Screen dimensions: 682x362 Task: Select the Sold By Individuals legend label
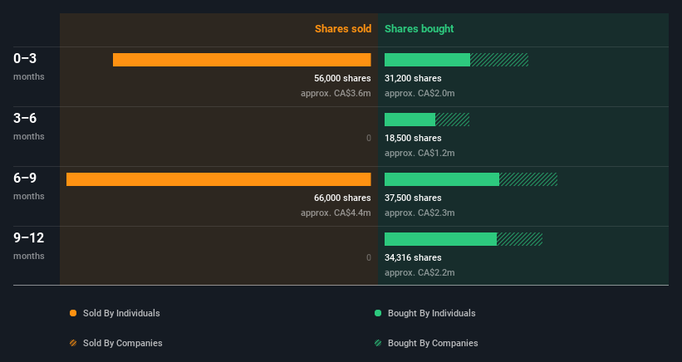point(121,313)
